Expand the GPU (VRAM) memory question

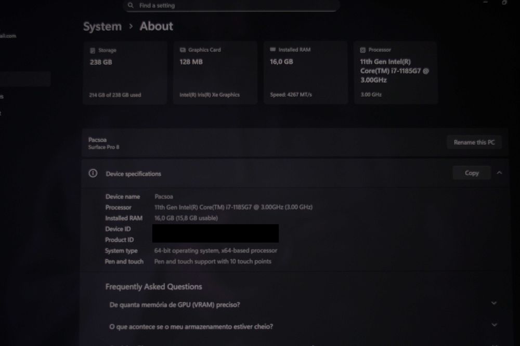494,303
